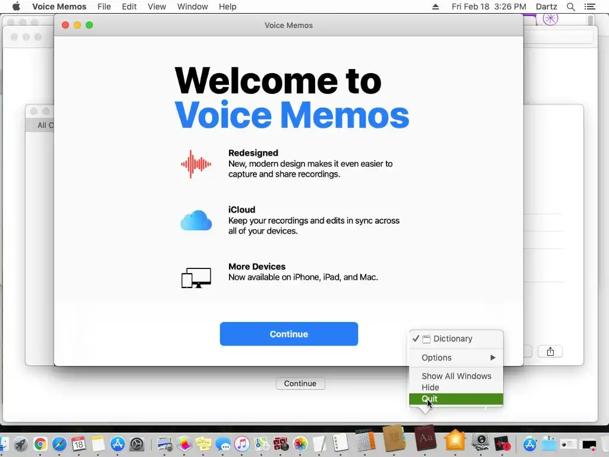Launch Calculator from the dock

pos(366,440)
